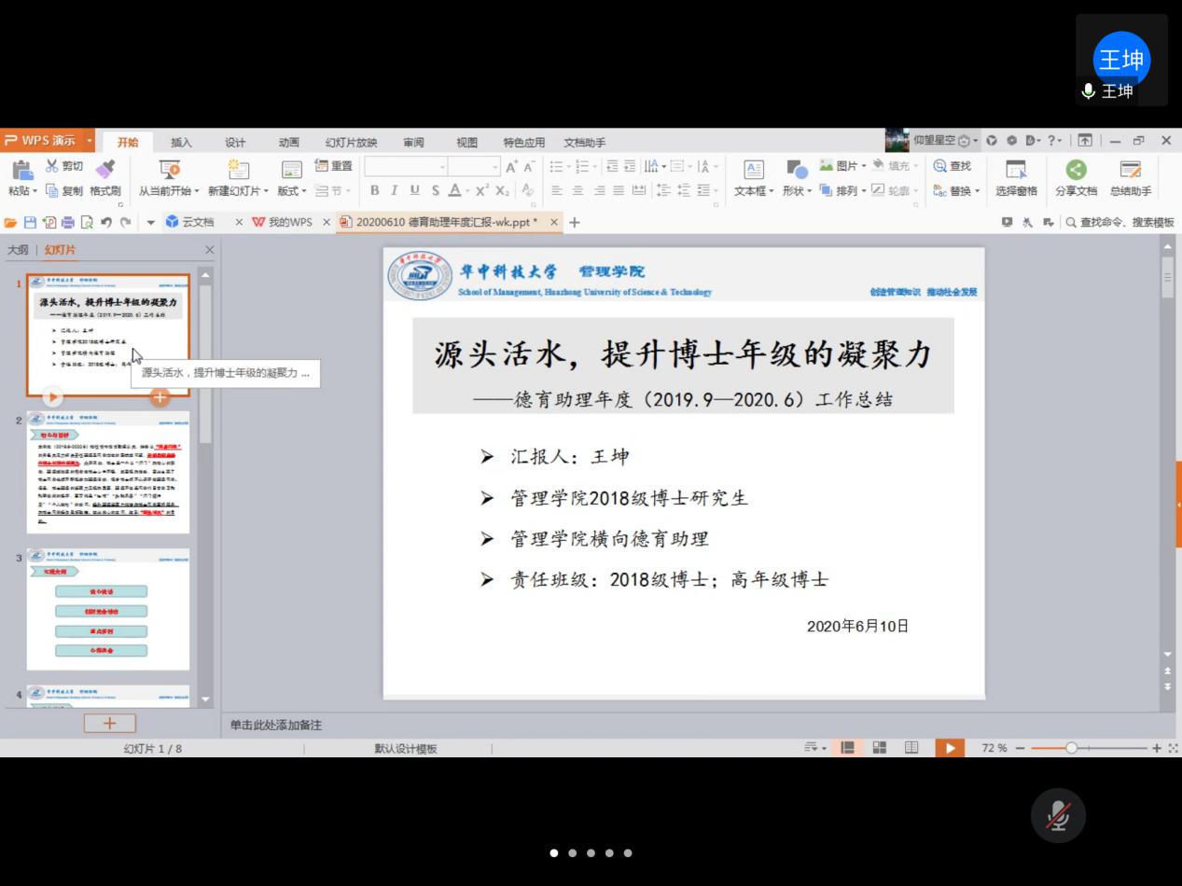Viewport: 1182px width, 886px height.
Task: Click the Summary Assistant (总结助手) icon
Action: (x=1130, y=169)
